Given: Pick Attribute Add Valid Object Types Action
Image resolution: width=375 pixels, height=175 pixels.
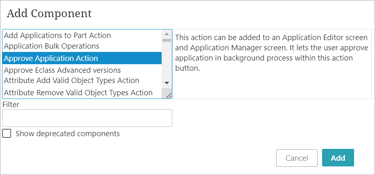Looking at the screenshot, I should click(71, 81).
